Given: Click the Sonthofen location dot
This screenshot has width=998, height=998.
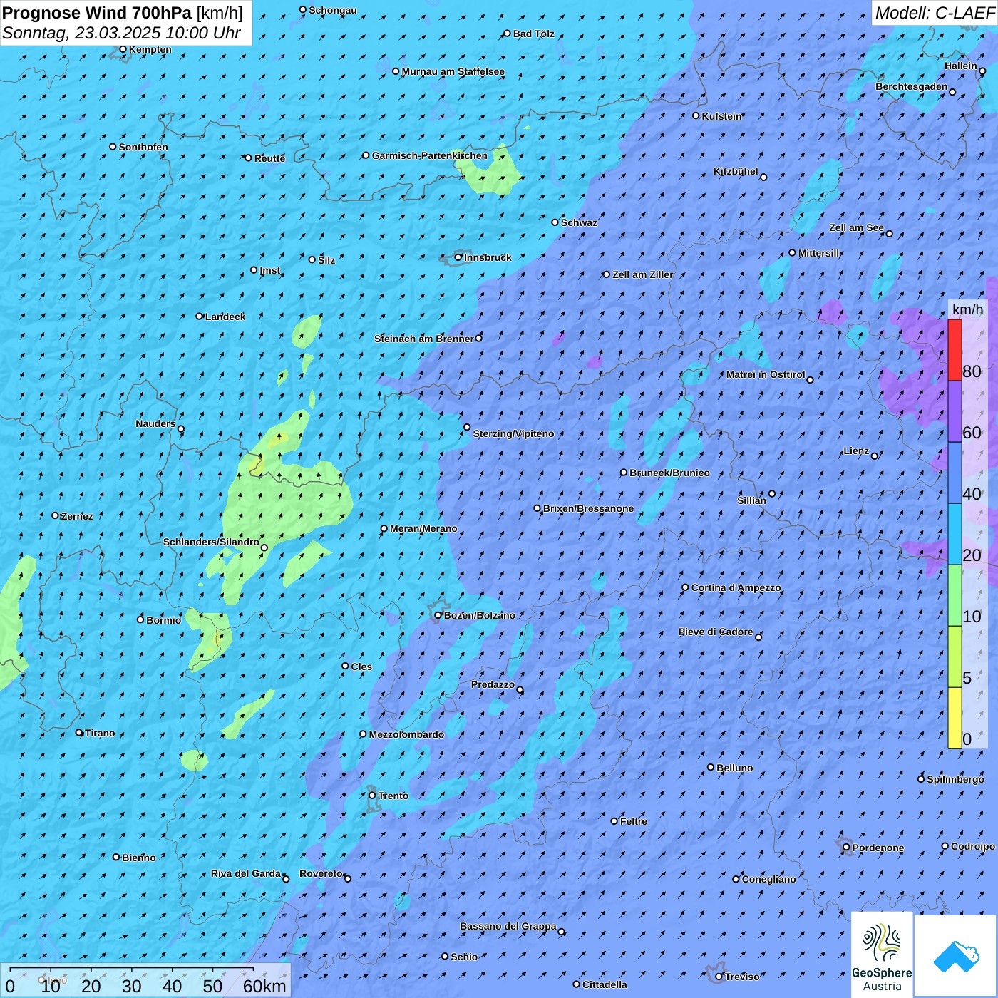Looking at the screenshot, I should [x=113, y=146].
